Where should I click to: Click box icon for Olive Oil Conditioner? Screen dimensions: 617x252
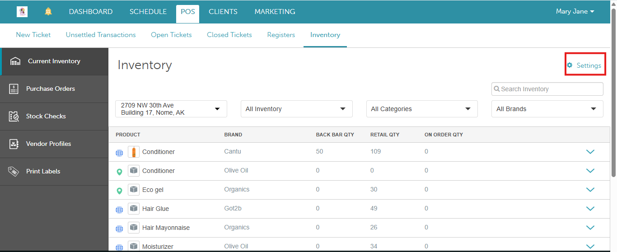coord(134,171)
